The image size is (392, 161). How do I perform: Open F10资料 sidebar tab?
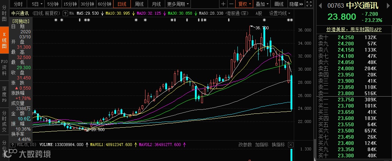[4, 67]
